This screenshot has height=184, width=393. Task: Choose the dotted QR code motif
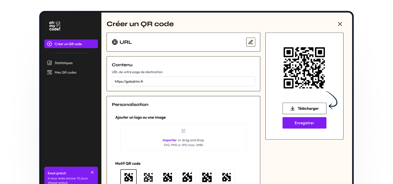(x=148, y=177)
